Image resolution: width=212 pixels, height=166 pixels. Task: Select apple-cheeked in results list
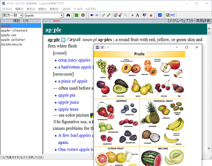coord(14,30)
